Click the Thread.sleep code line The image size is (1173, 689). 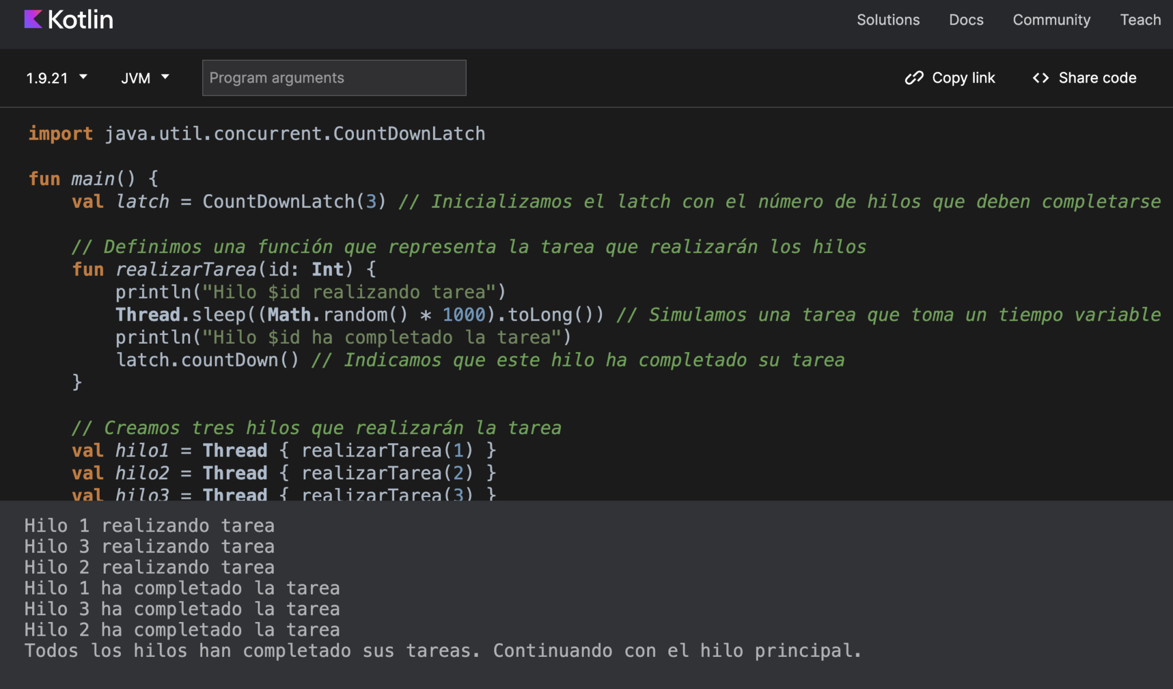286,314
